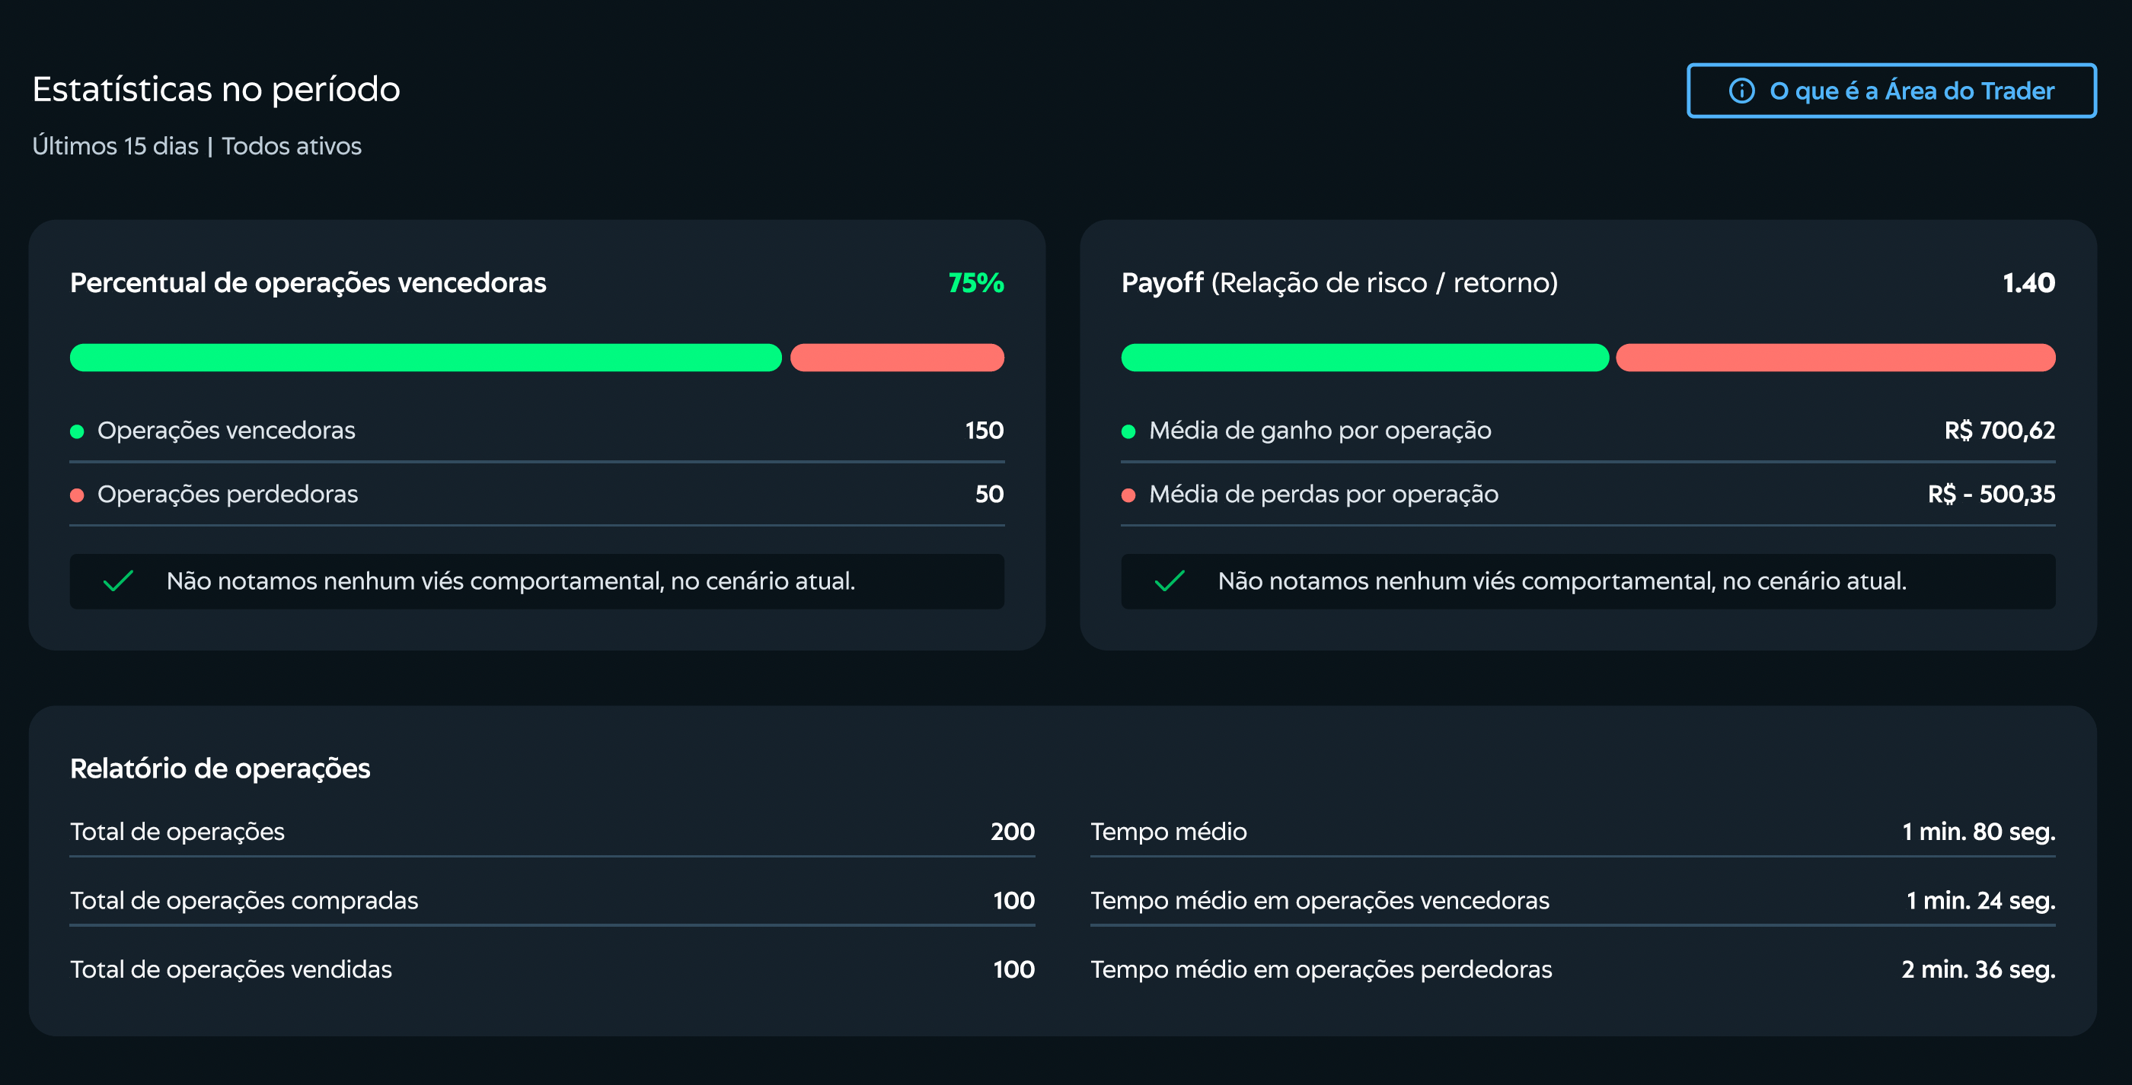Click red dot next to Operações perdedoras
Screen dimensions: 2132x1085
coord(77,495)
